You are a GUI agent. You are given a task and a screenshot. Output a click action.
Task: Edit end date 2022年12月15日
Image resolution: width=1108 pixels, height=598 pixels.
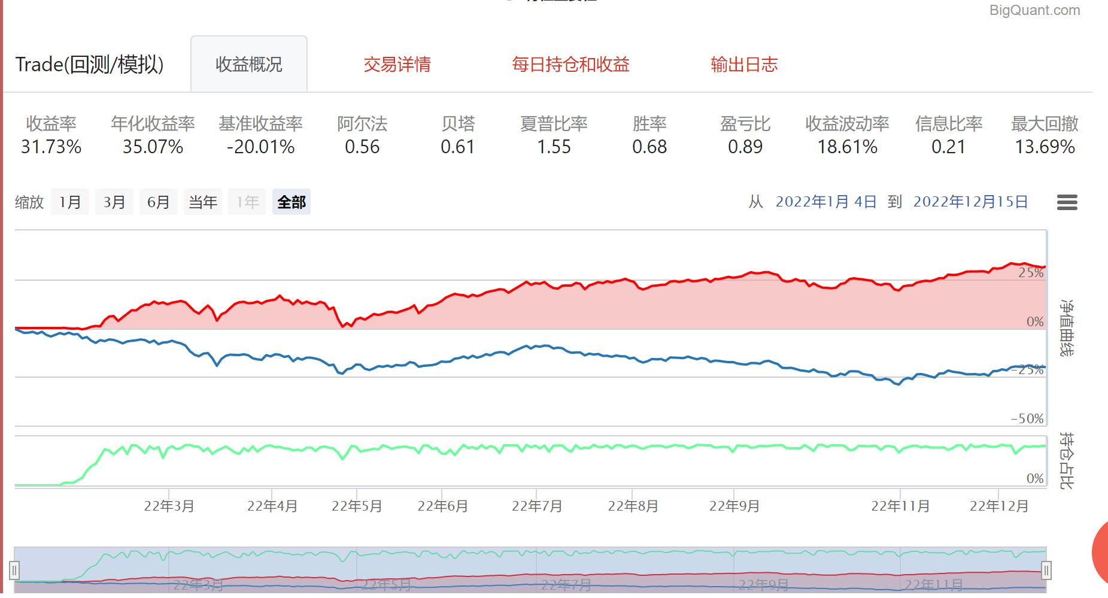(x=970, y=202)
